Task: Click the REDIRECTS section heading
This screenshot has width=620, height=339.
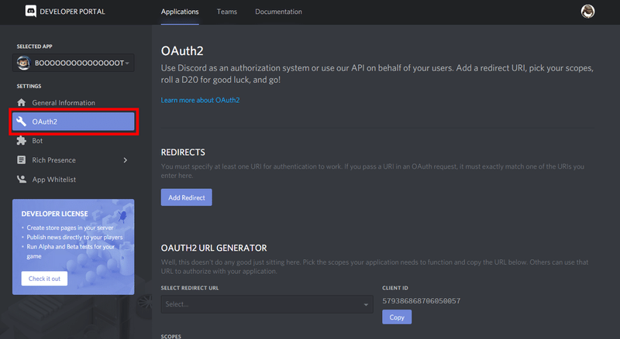Action: tap(183, 152)
